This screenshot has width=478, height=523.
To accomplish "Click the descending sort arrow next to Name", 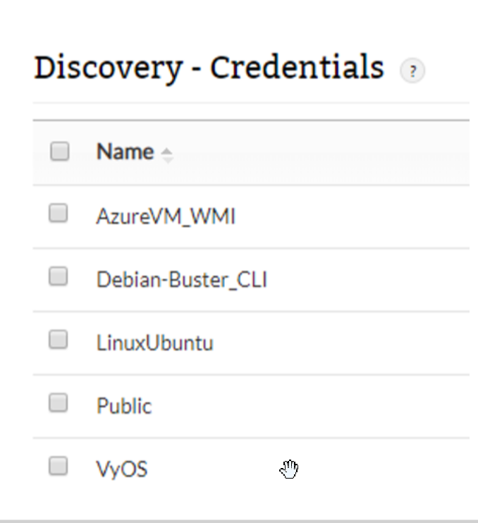I will pyautogui.click(x=167, y=158).
